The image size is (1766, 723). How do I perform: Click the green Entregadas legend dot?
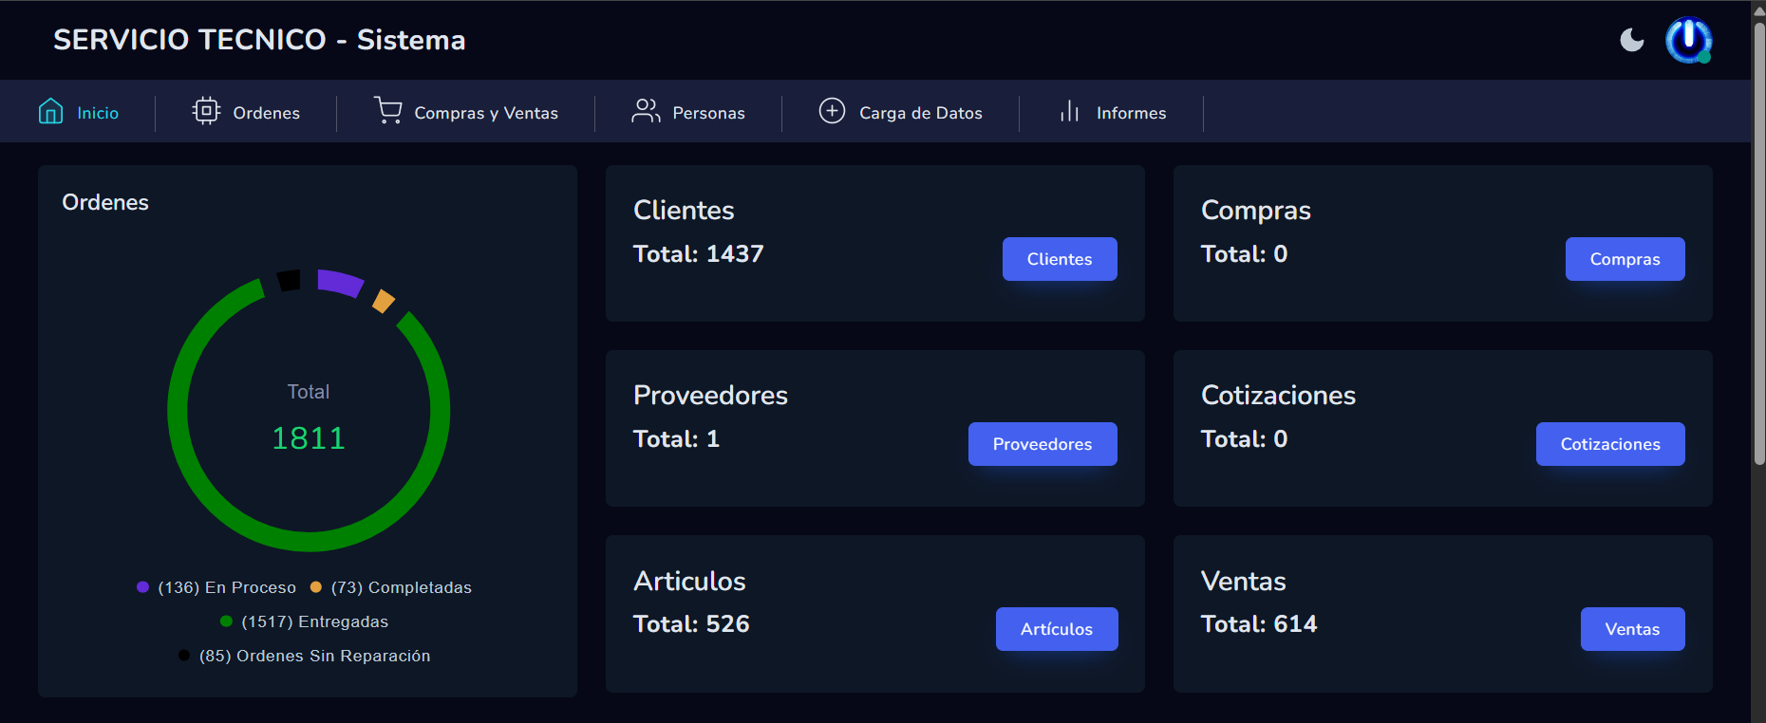[226, 621]
